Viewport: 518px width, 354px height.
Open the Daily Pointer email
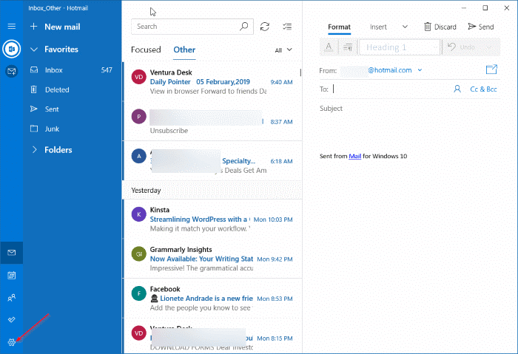212,81
